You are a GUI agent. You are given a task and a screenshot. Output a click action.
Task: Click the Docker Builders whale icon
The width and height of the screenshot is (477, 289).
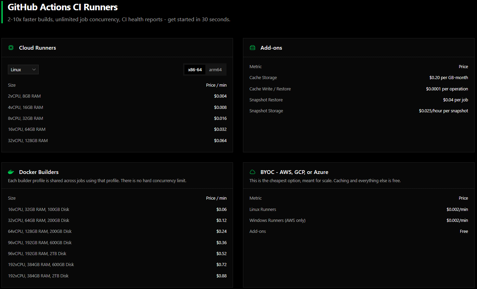11,172
